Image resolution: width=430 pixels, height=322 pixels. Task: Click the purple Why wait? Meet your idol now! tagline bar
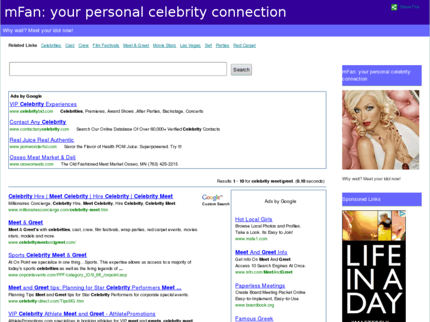click(x=215, y=30)
